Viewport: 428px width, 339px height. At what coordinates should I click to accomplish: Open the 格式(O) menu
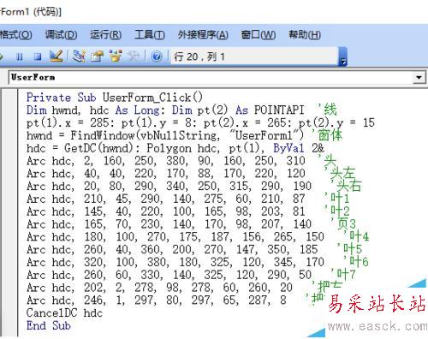[x=16, y=35]
